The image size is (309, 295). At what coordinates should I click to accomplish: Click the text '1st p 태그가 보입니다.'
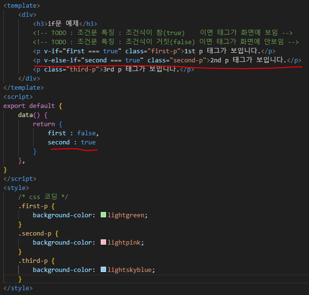pyautogui.click(x=223, y=51)
